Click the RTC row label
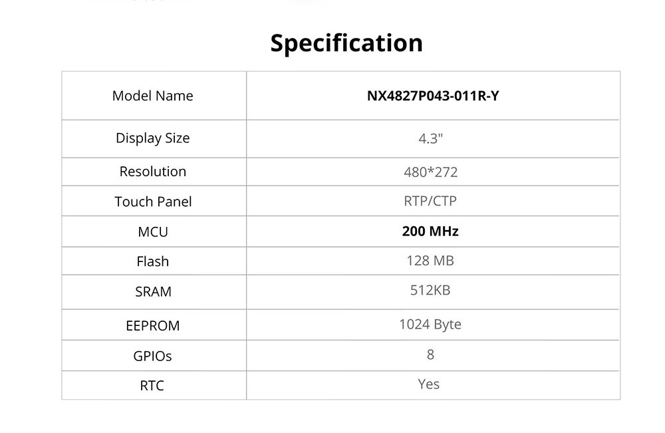665x433 pixels. [x=152, y=386]
